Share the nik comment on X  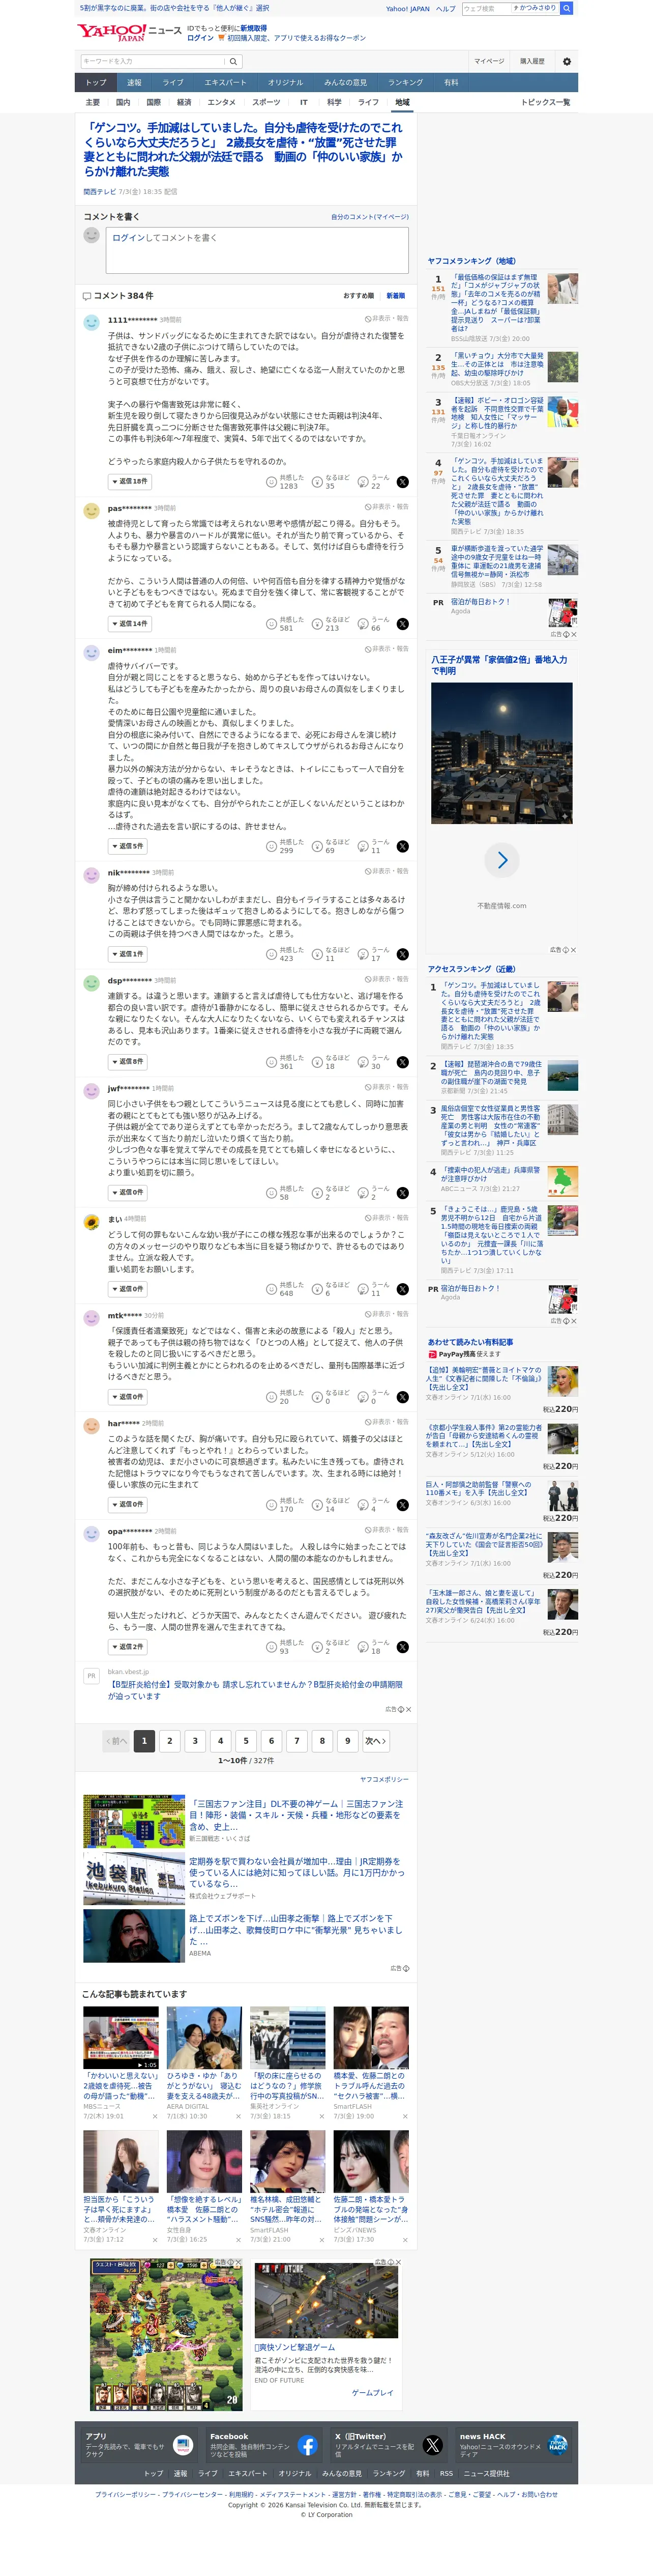pos(402,954)
